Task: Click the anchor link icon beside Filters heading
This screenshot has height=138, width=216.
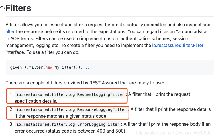Action: (x=3, y=8)
